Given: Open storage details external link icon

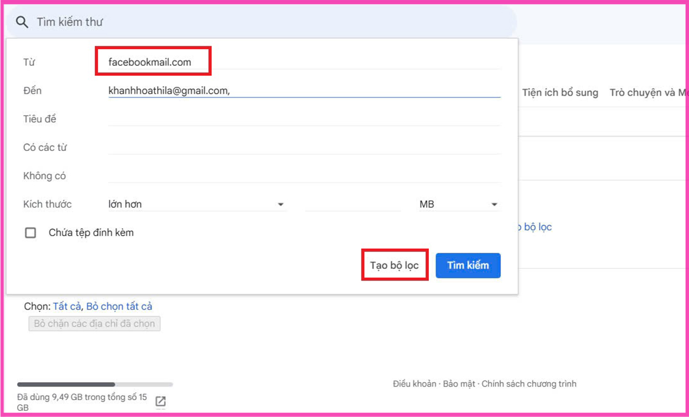Looking at the screenshot, I should [160, 402].
